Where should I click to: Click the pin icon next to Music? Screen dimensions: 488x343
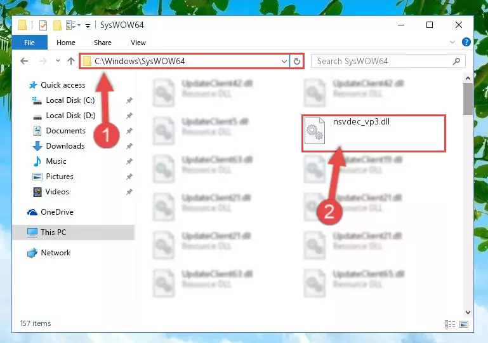coord(129,161)
